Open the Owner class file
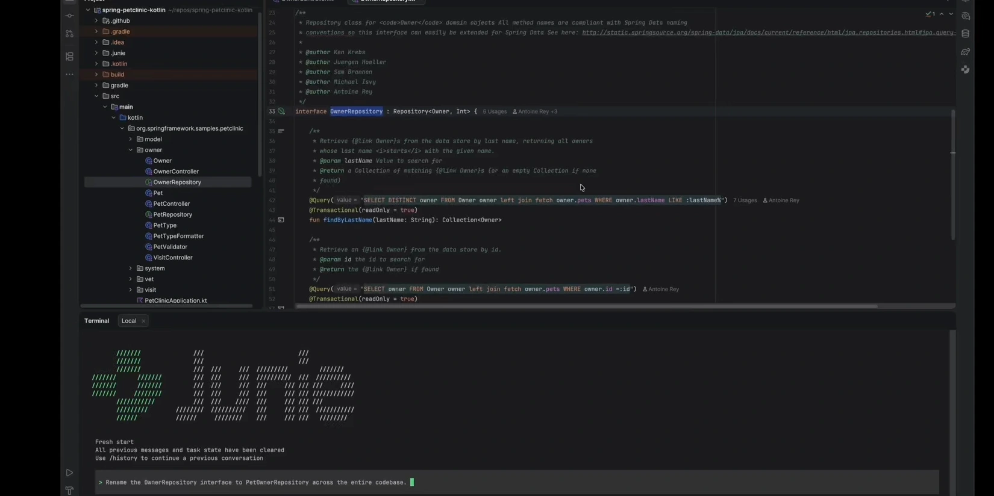Image resolution: width=994 pixels, height=496 pixels. tap(162, 161)
